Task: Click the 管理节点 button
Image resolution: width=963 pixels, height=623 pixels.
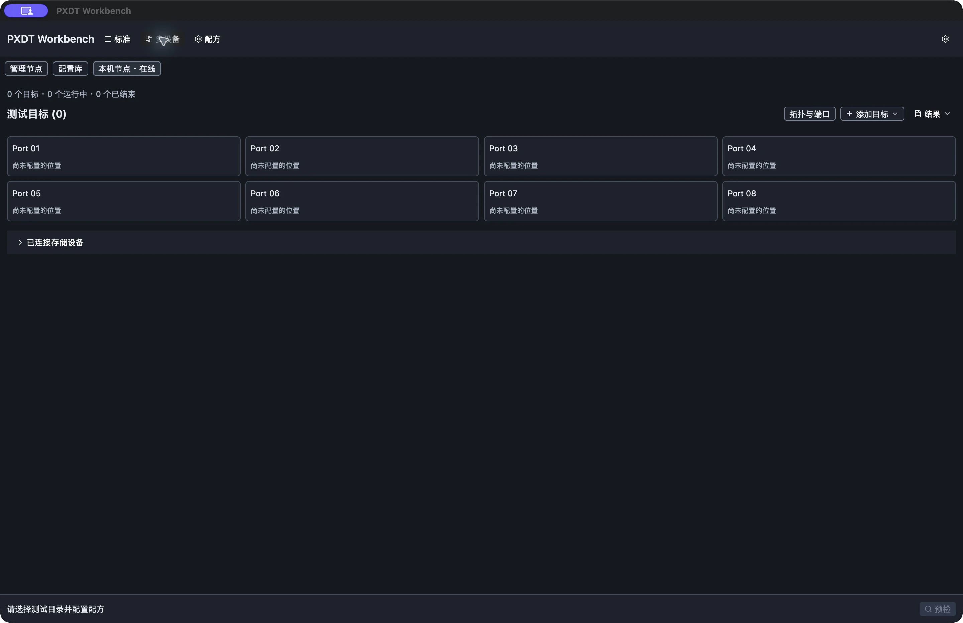Action: click(26, 69)
